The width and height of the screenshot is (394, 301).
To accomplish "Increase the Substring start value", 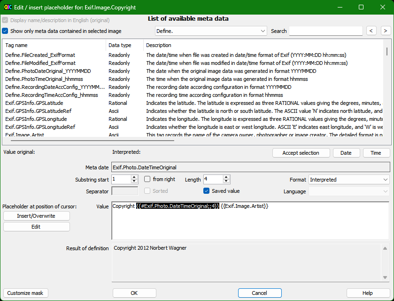I will pos(134,177).
